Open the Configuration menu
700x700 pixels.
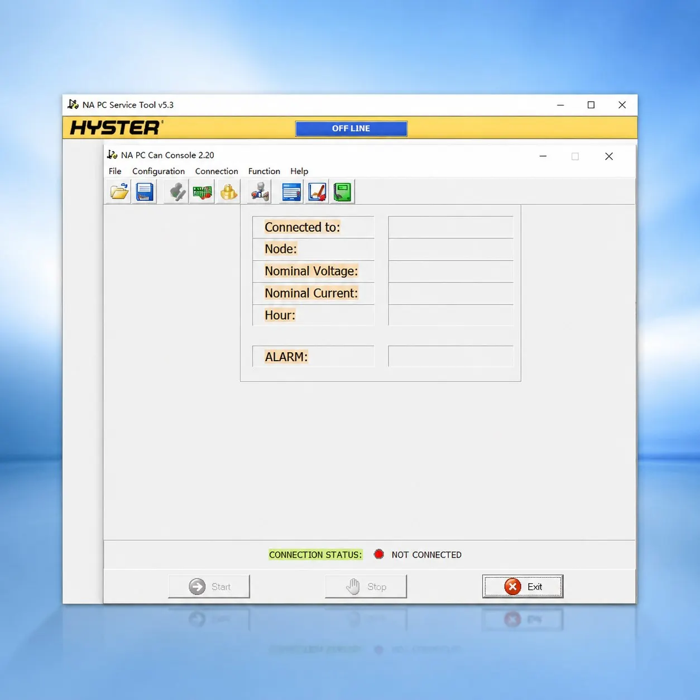tap(159, 171)
